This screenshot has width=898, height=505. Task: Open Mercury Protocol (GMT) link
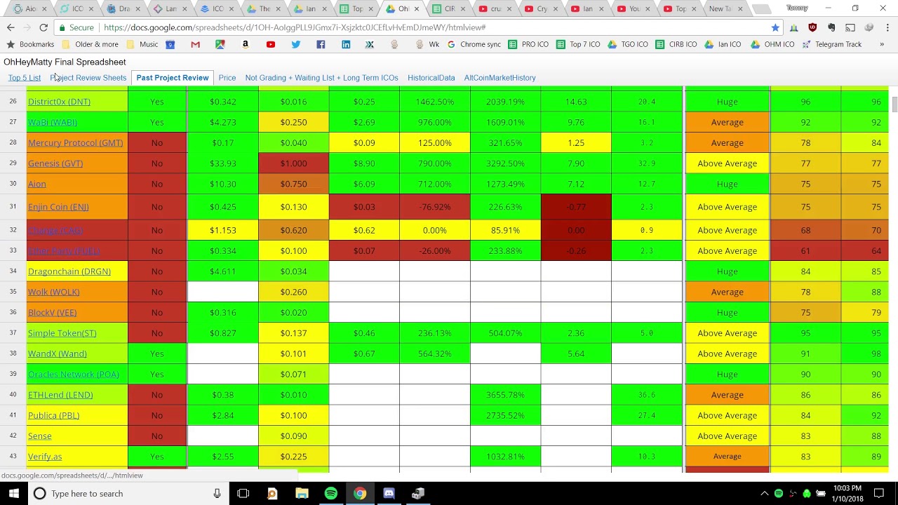tap(75, 143)
